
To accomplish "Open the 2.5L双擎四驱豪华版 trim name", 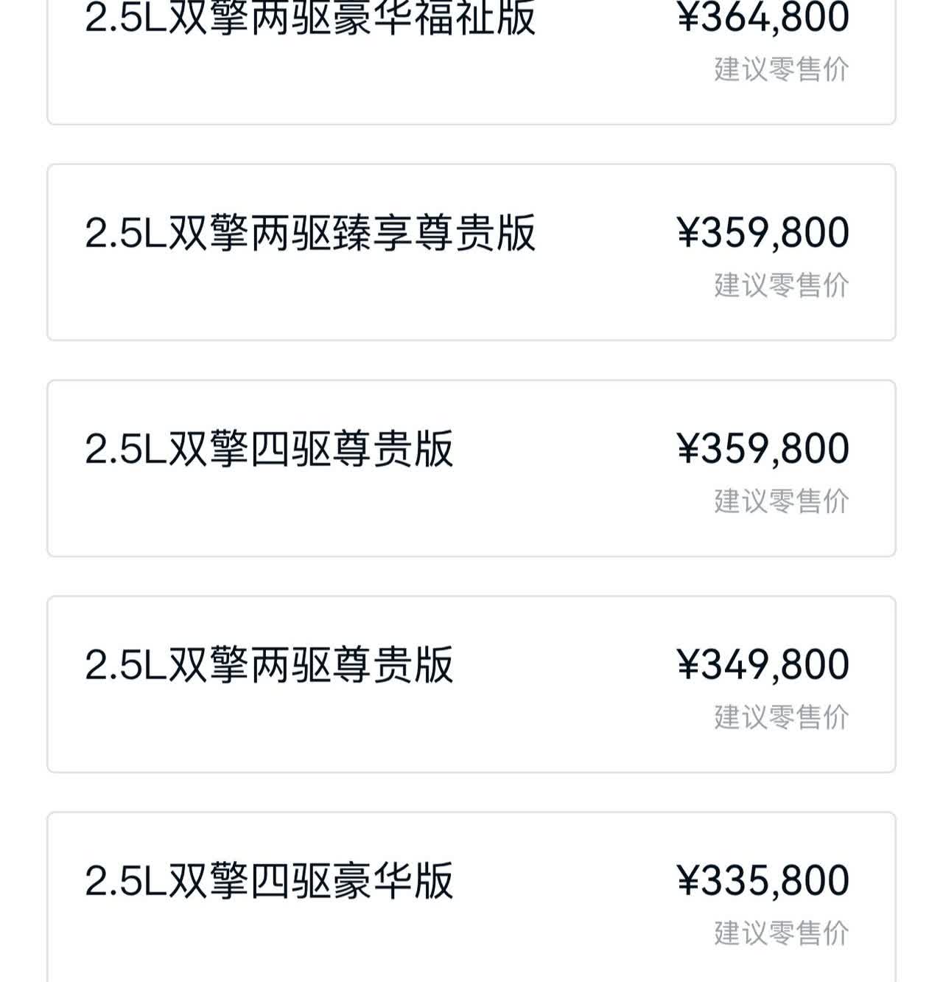I will point(269,881).
